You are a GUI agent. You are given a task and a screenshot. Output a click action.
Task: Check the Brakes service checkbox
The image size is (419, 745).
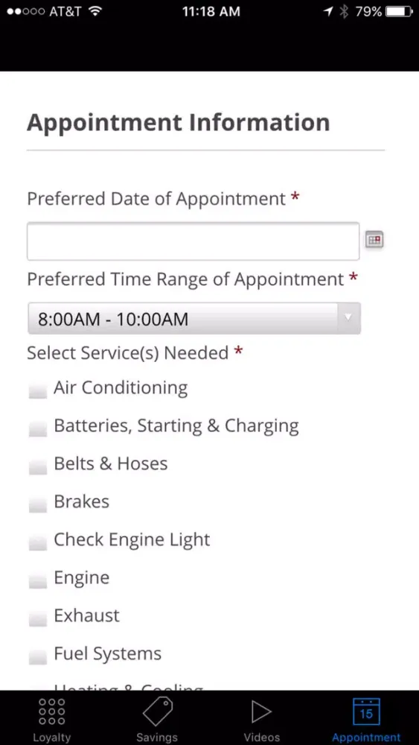[x=38, y=504]
